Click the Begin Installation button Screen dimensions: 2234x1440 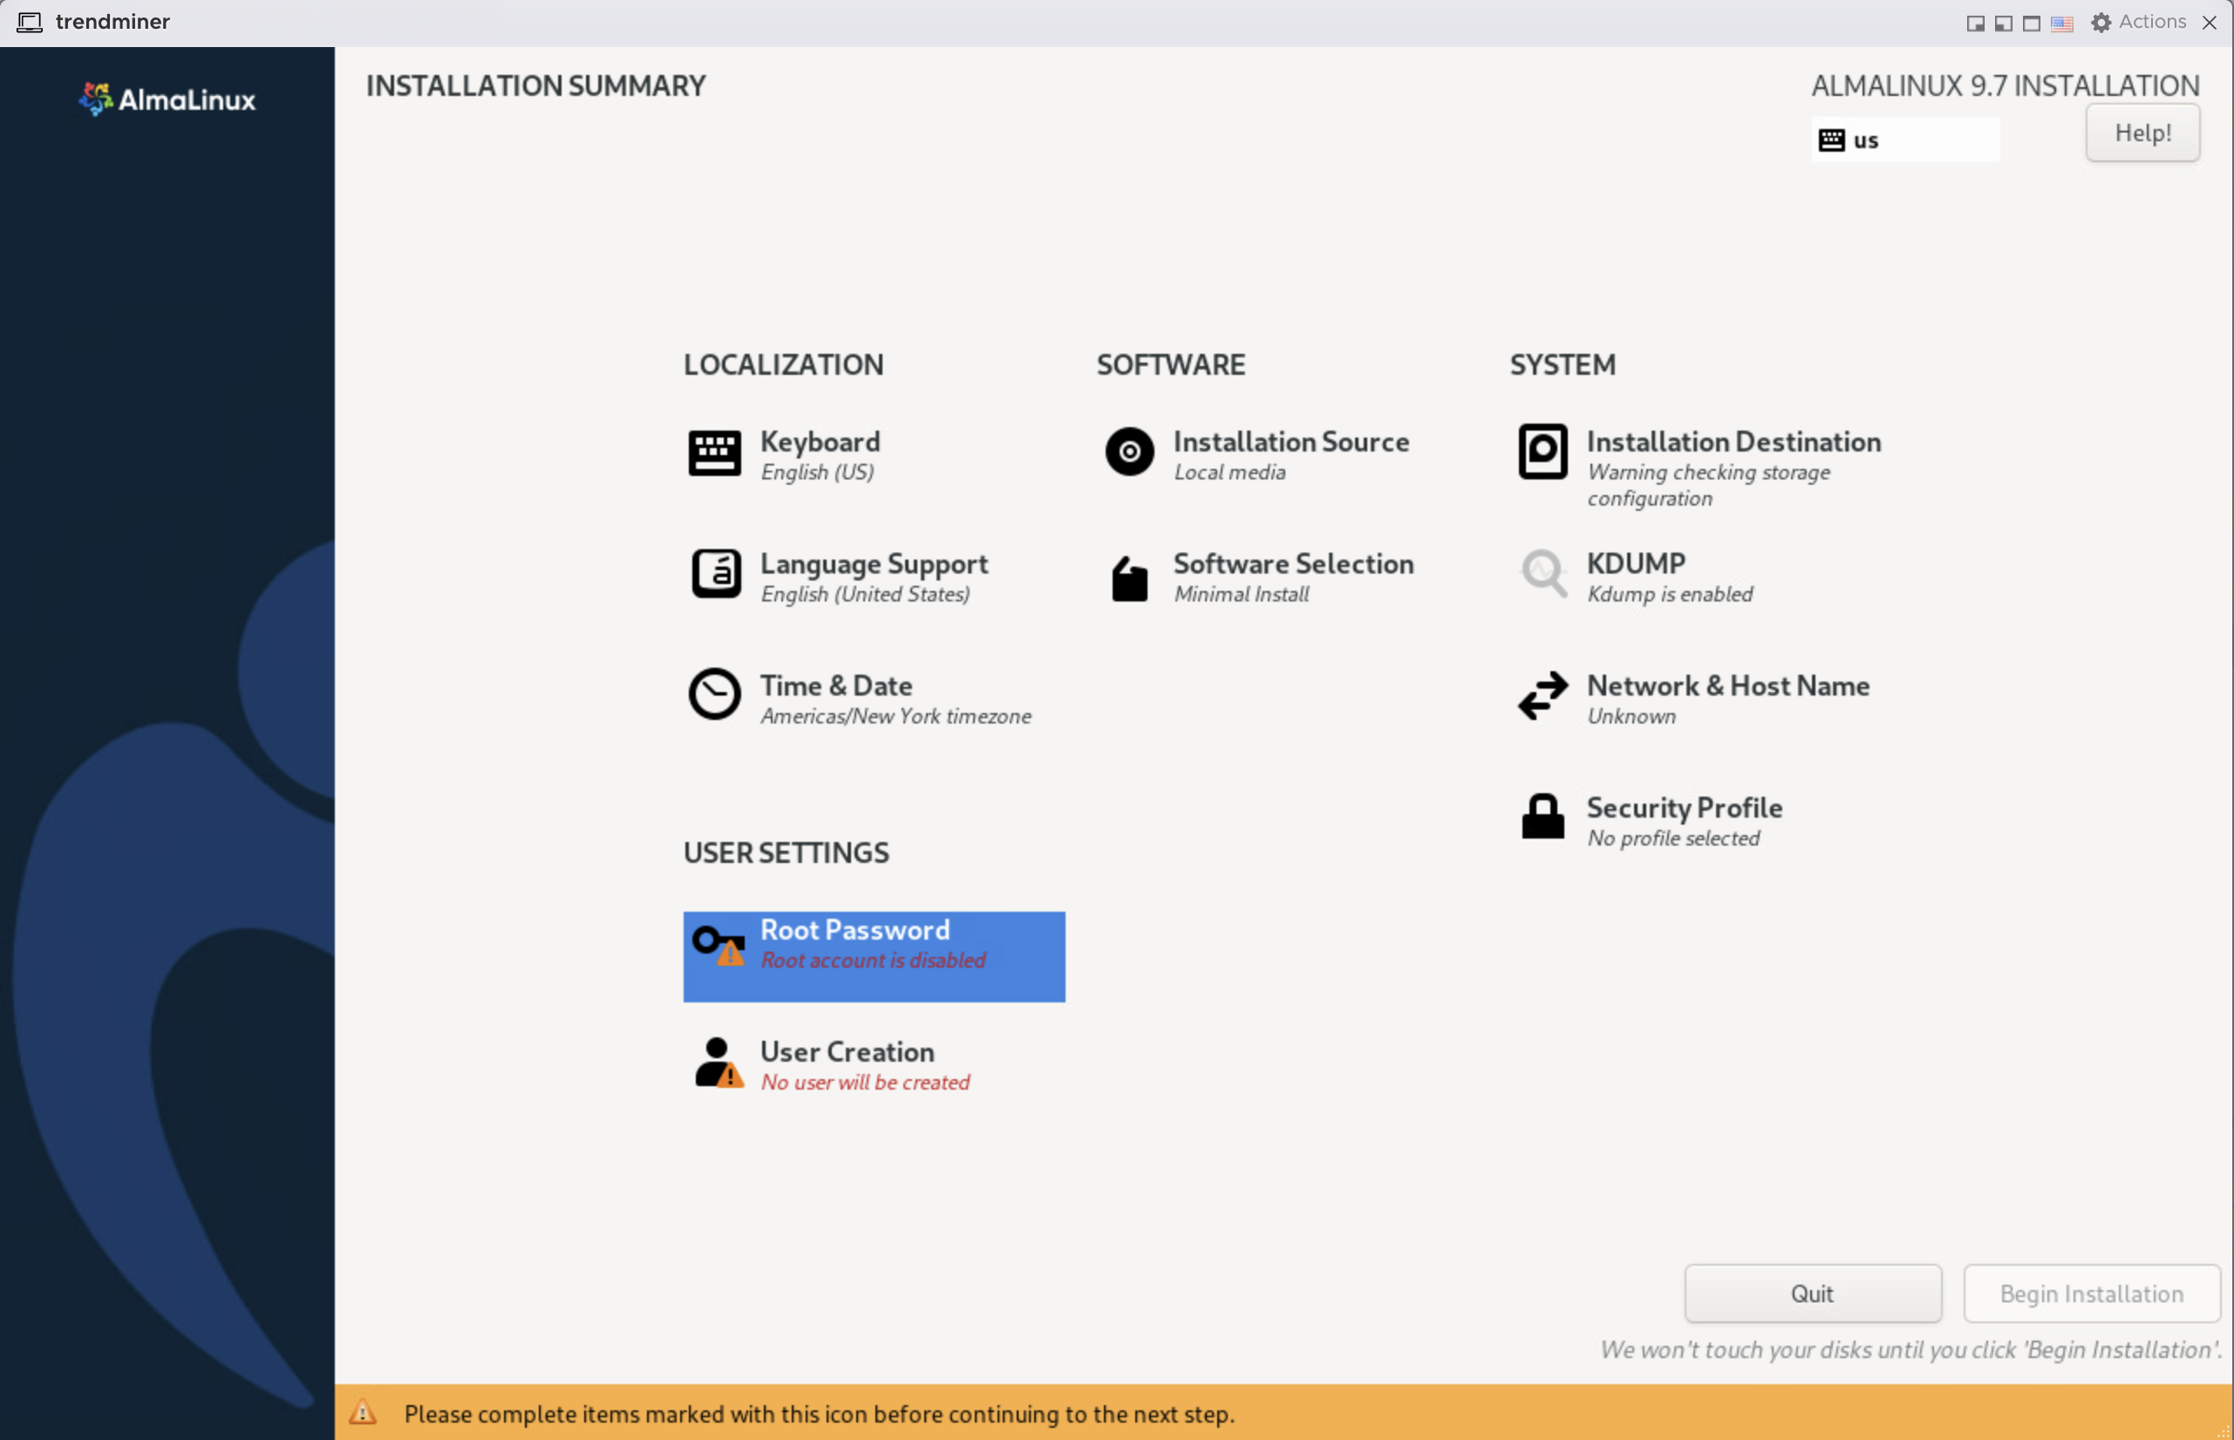pyautogui.click(x=2089, y=1294)
